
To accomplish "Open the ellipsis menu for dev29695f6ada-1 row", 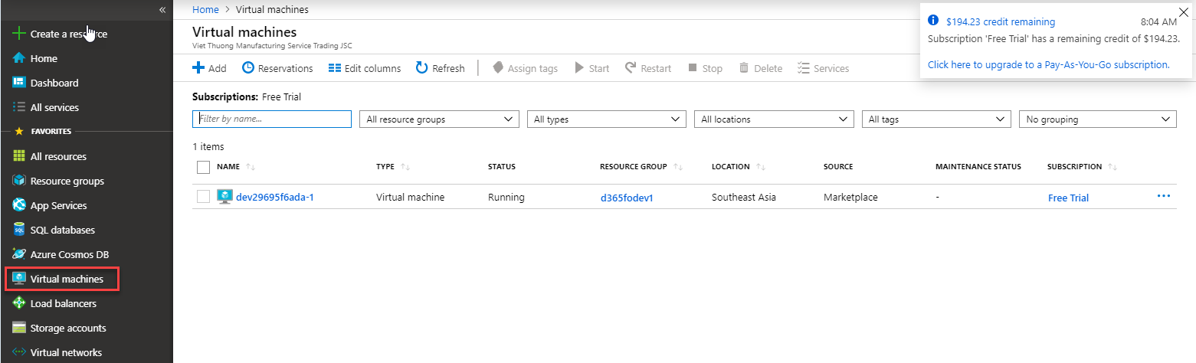I will (1164, 196).
